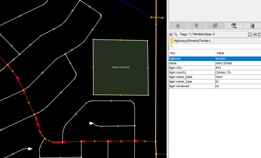Open the Highways/Streets/Tertiary preset link
The image size is (261, 158).
coord(194,41)
